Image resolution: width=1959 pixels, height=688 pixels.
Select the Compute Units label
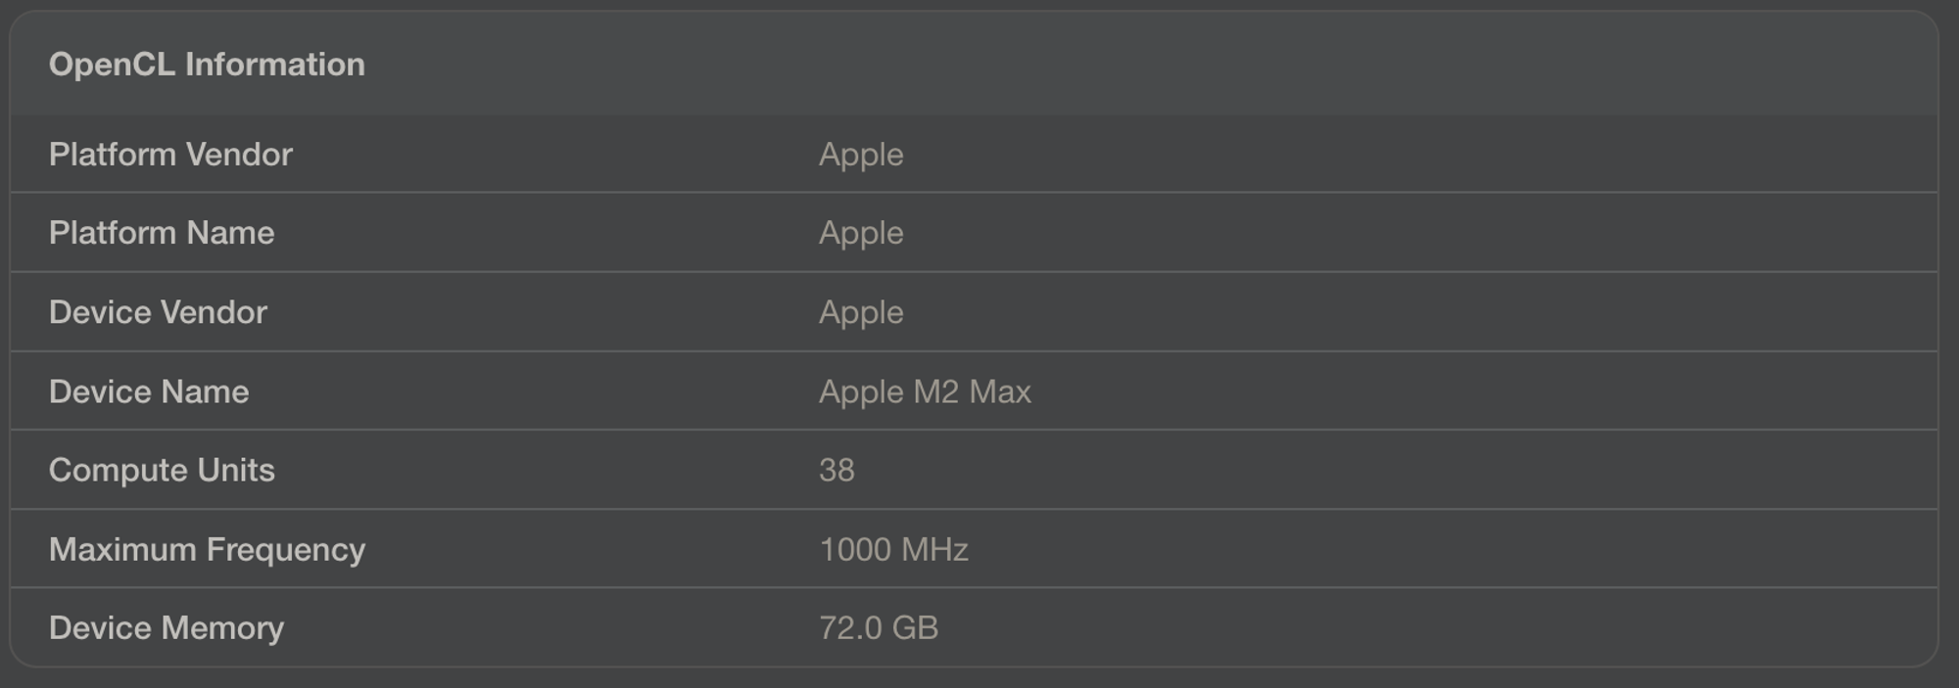tap(162, 471)
